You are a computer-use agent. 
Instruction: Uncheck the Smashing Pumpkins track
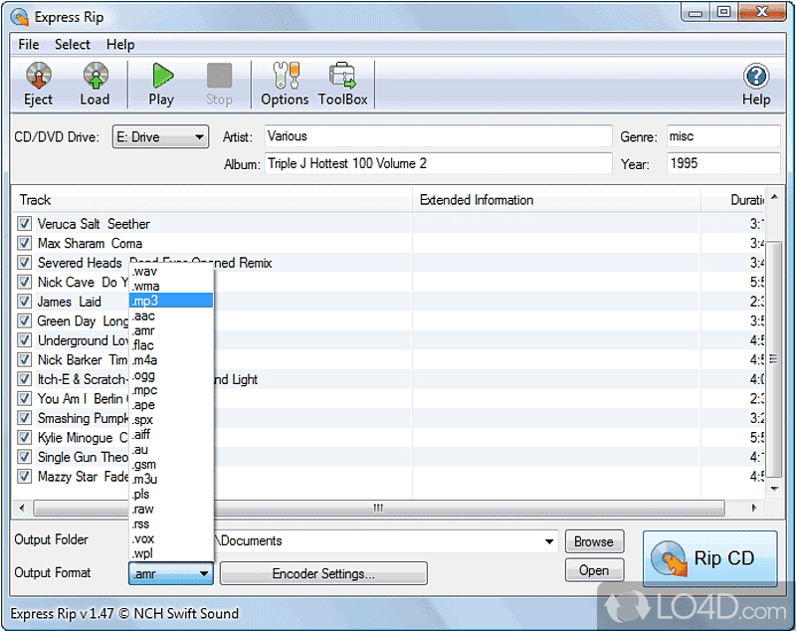point(24,418)
